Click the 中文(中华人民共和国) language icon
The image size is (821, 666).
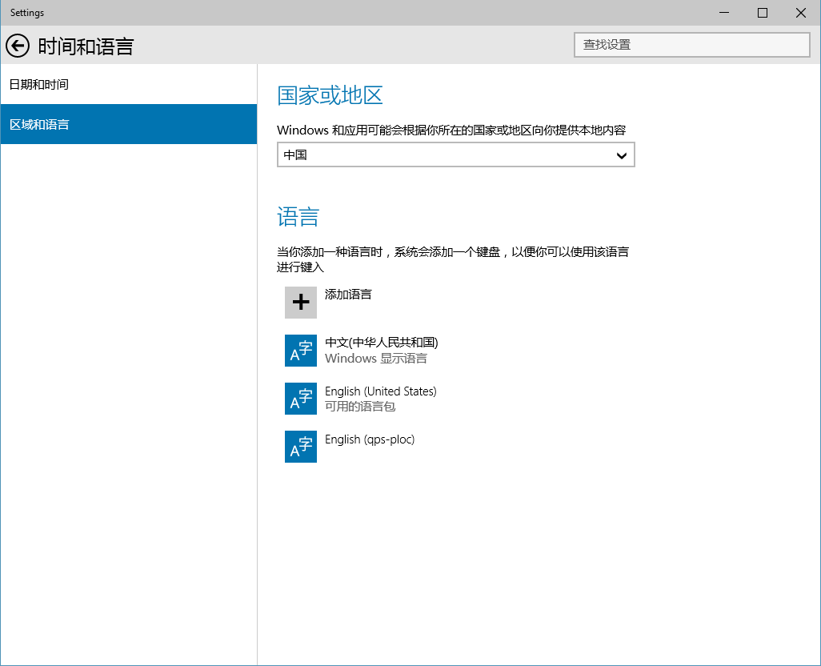click(301, 351)
